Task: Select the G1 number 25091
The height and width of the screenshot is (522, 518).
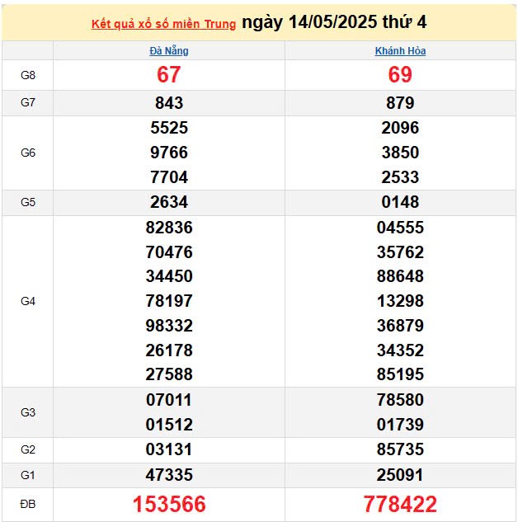Action: [400, 474]
